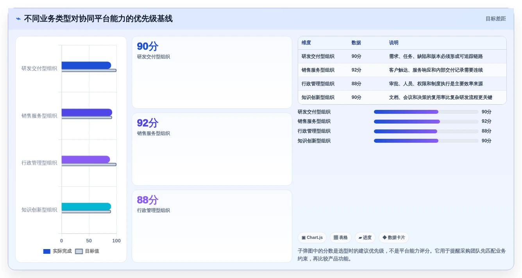
Task: Click the 研发交付型组织 chart axis label
Action: click(39, 68)
